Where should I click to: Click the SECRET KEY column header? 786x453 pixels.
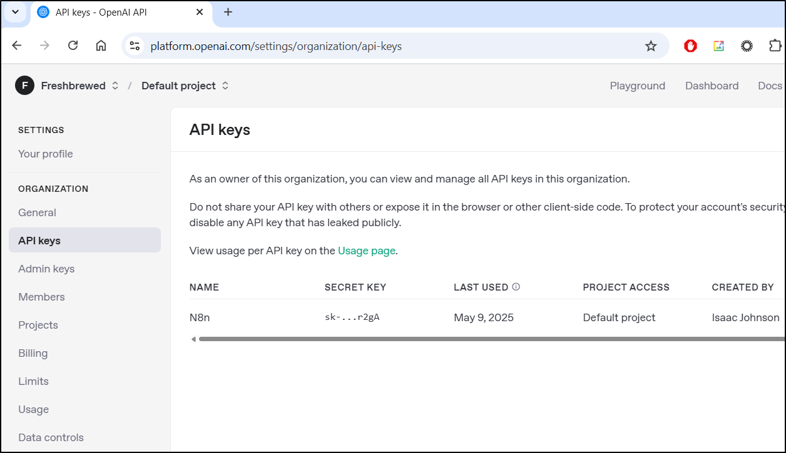point(355,287)
